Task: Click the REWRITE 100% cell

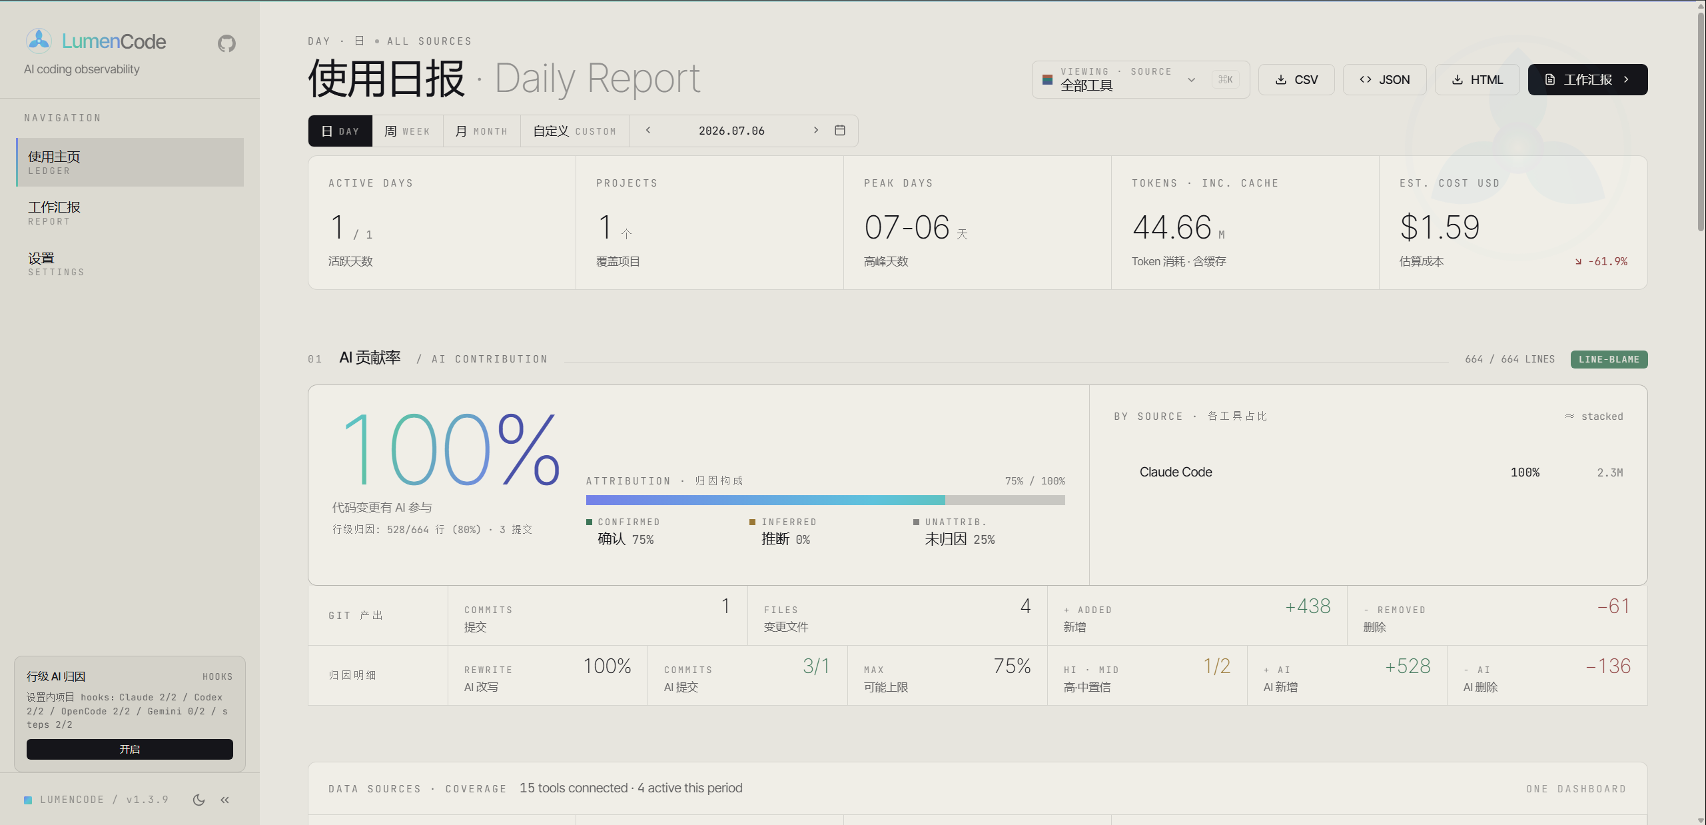Action: 548,676
